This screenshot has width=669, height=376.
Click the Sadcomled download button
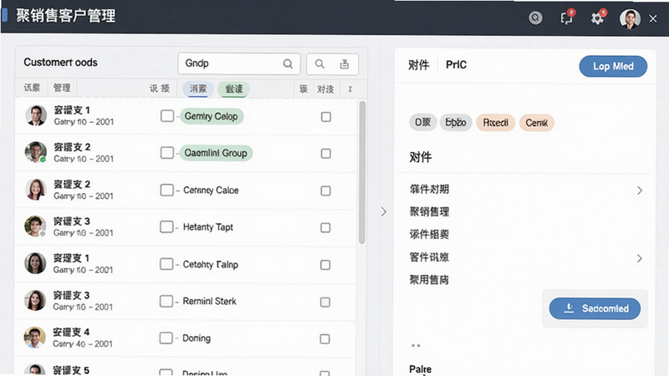tap(595, 308)
